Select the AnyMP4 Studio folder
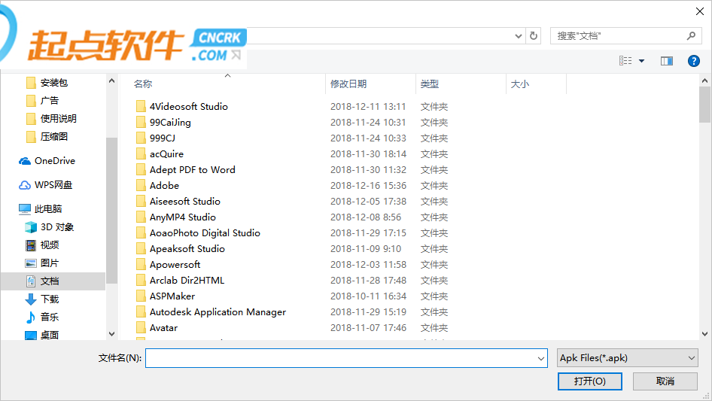This screenshot has height=401, width=712. coord(183,217)
